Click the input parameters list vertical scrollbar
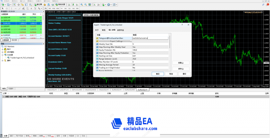Viewport: 270px width, 138px height. [x=169, y=50]
